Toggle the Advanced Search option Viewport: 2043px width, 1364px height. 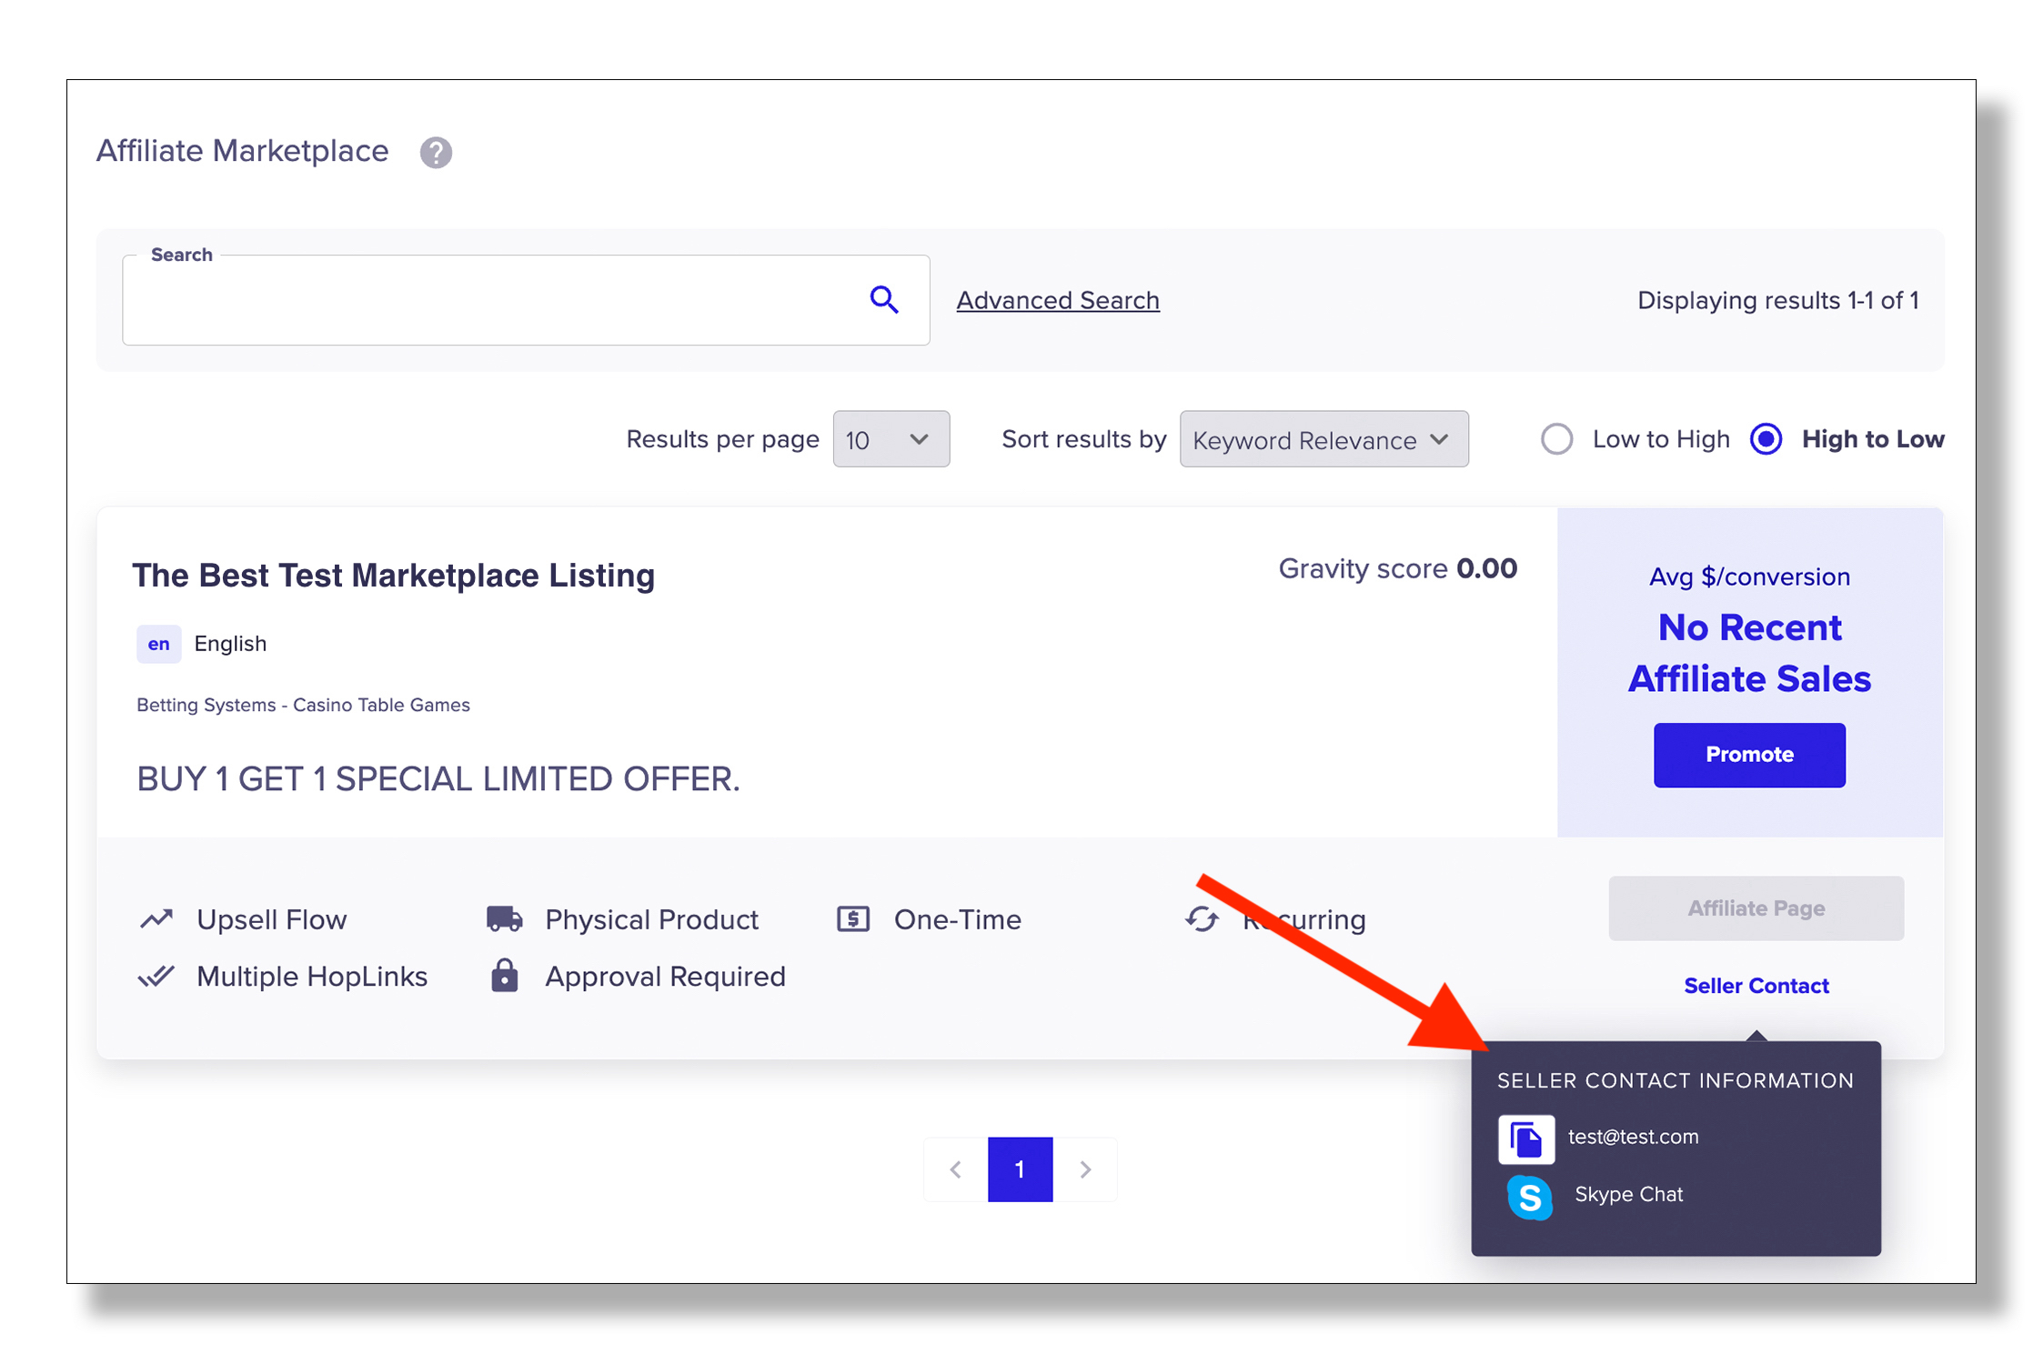[x=1056, y=300]
